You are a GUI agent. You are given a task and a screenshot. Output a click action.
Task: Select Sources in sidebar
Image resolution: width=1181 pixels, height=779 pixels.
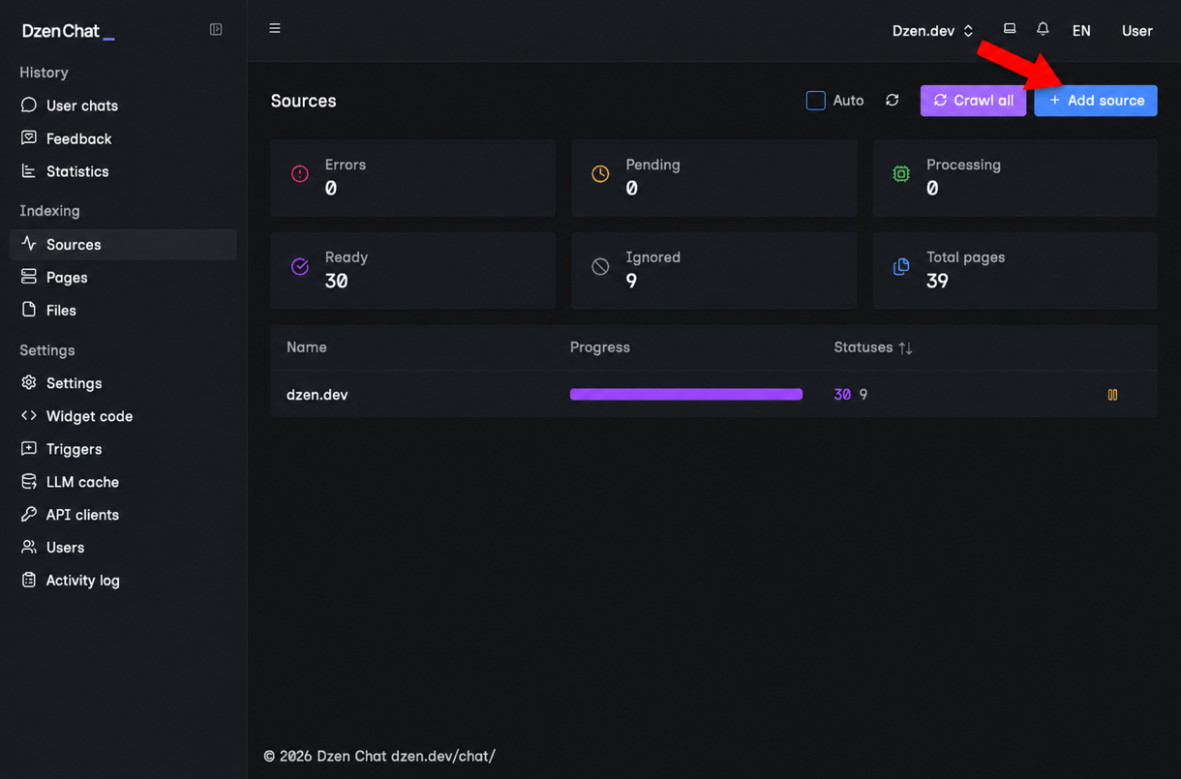[x=123, y=245]
